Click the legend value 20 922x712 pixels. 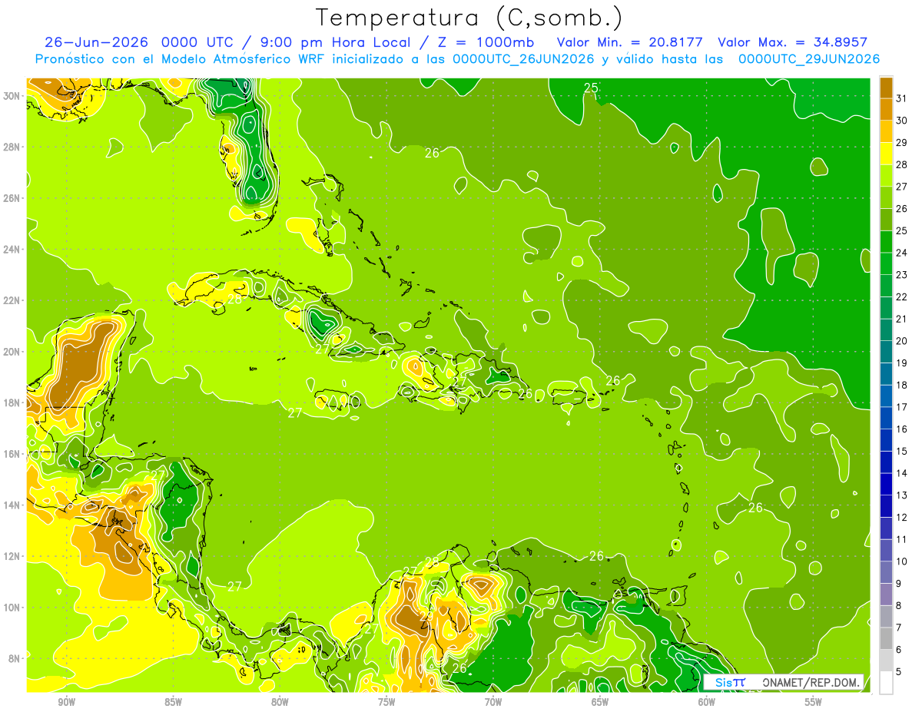click(901, 341)
